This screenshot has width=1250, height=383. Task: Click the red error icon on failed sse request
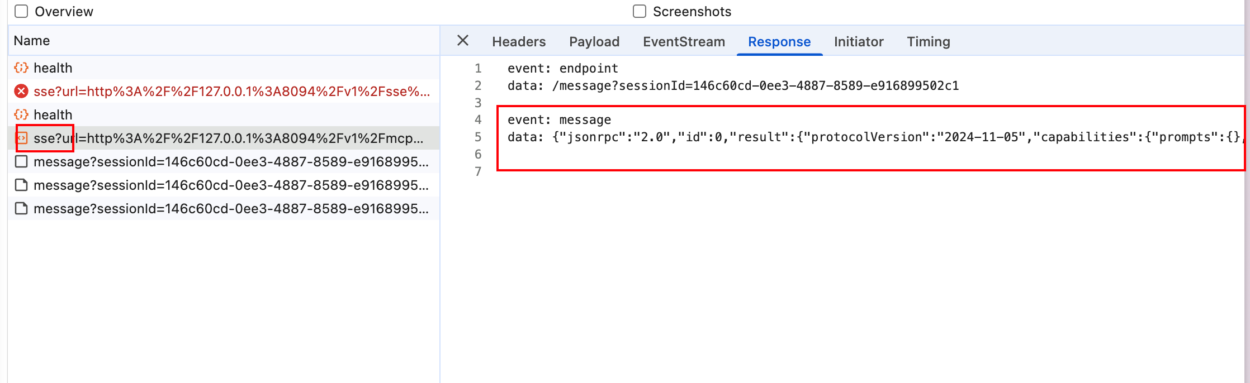pyautogui.click(x=21, y=91)
